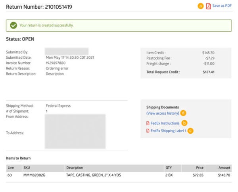Click the PDF icon before FedEx Instructions
Screen dimensions: 238x192
click(x=148, y=123)
